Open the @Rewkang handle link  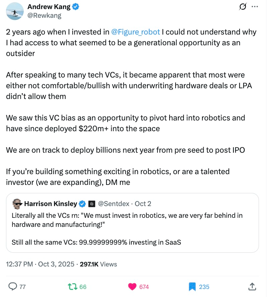click(44, 15)
